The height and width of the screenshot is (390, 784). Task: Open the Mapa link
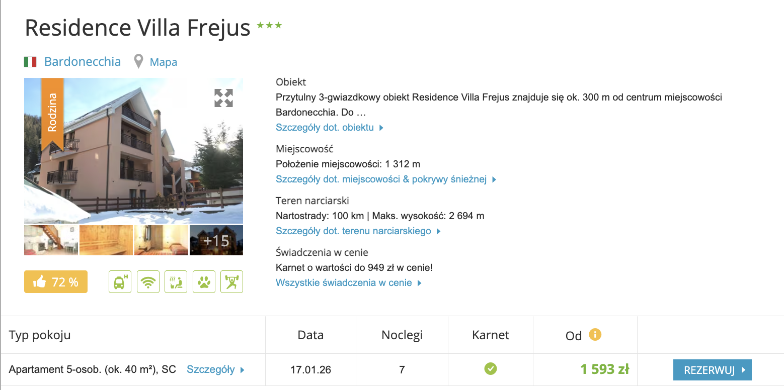point(164,62)
